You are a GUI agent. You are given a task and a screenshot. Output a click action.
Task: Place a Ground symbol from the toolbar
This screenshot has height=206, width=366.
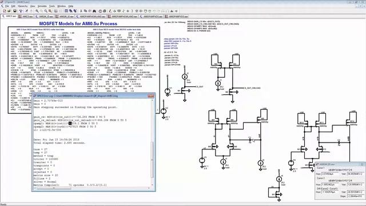[115, 11]
